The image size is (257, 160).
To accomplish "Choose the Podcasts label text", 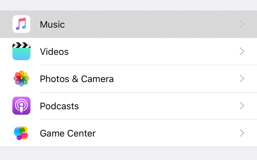I will [x=59, y=106].
